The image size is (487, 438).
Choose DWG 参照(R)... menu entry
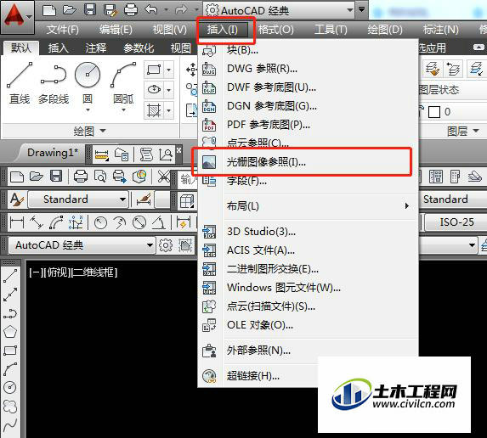308,69
